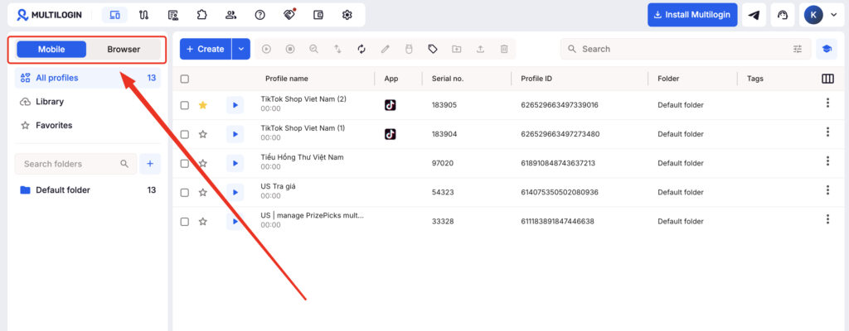Click the move to folder icon in toolbar

[457, 49]
